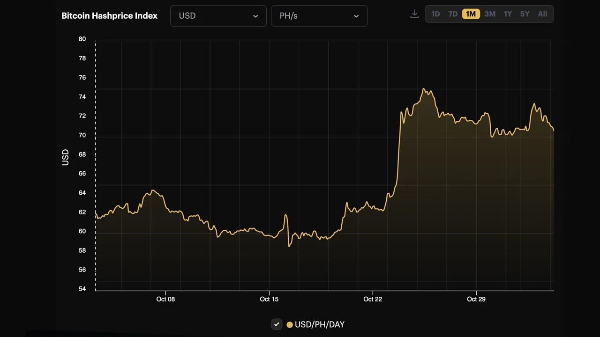Switch to the 7D time range
This screenshot has width=600, height=337.
click(x=453, y=14)
